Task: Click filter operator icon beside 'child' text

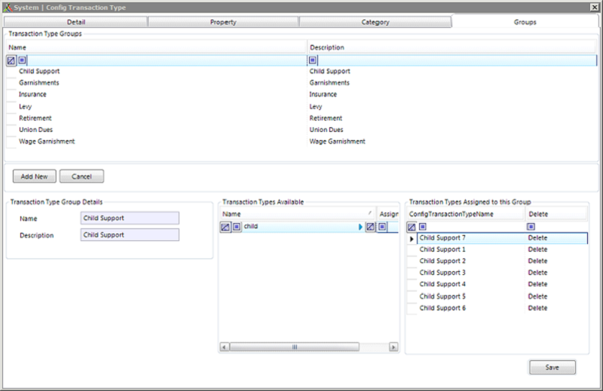Action: click(237, 227)
